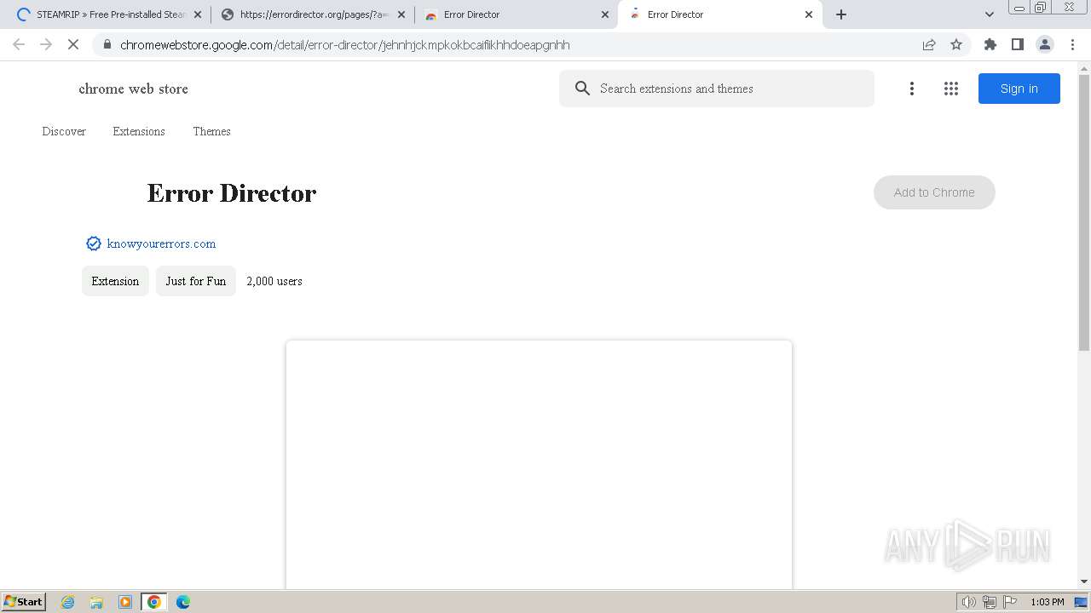Screen dimensions: 1091x613
Task: Stop loading the page
Action: coord(73,45)
